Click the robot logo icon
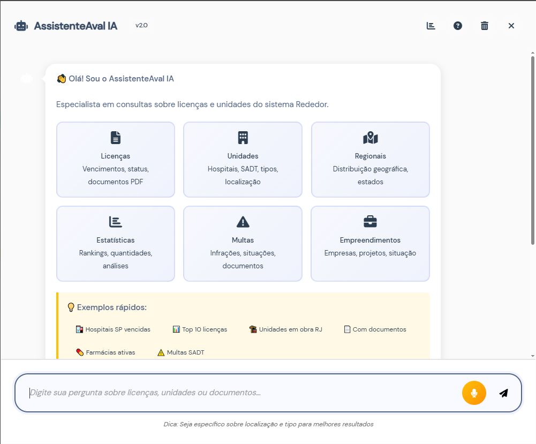Viewport: 536px width, 444px height. 21,26
